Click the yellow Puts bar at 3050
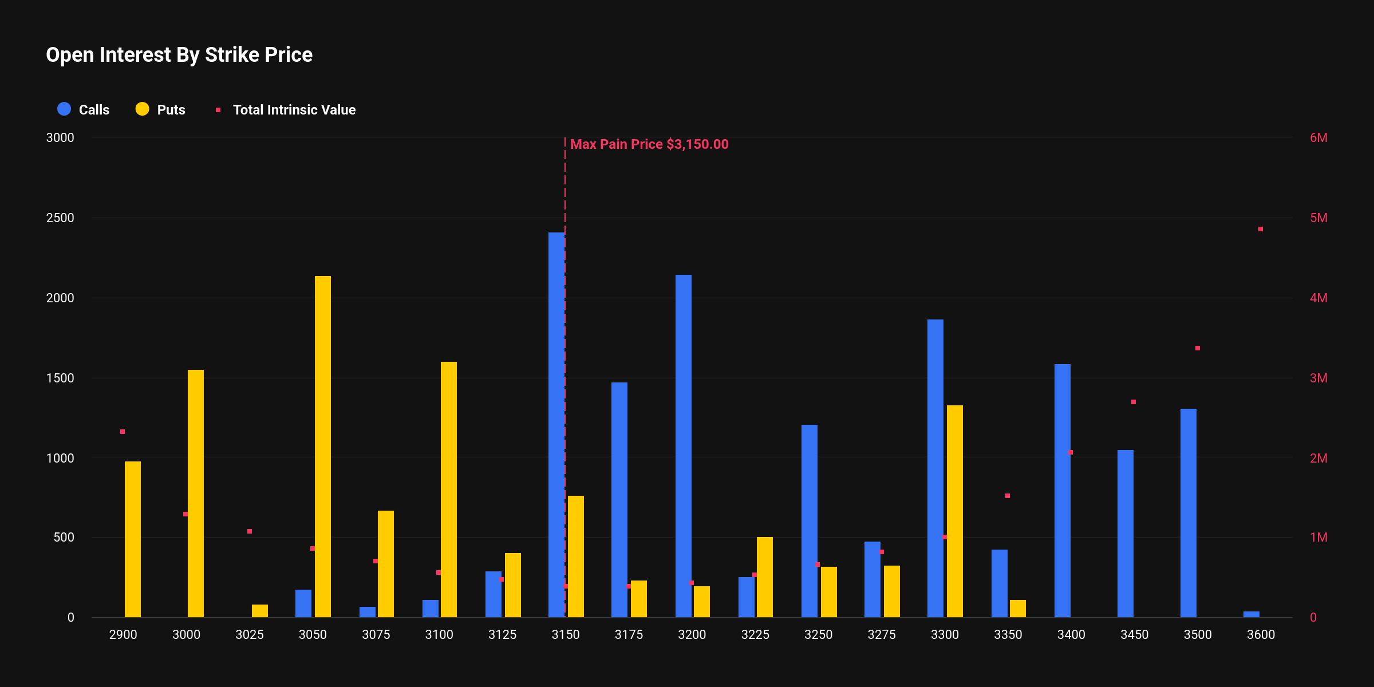Viewport: 1374px width, 687px height. [x=323, y=447]
